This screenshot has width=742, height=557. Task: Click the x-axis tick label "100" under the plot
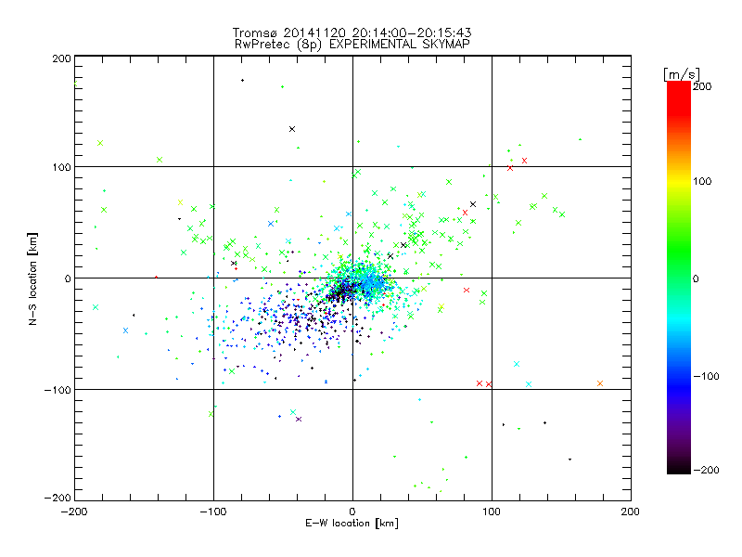492,512
